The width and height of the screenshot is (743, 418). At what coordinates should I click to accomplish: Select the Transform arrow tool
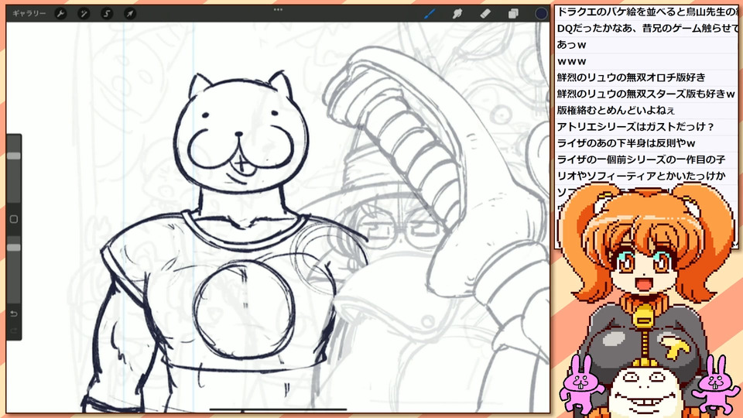coord(130,13)
